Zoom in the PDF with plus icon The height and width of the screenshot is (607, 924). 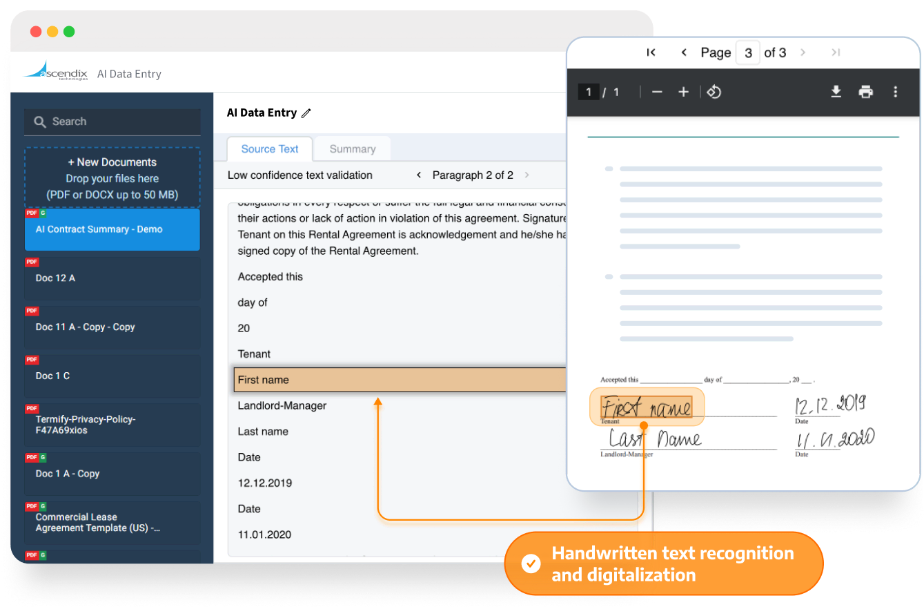(683, 92)
